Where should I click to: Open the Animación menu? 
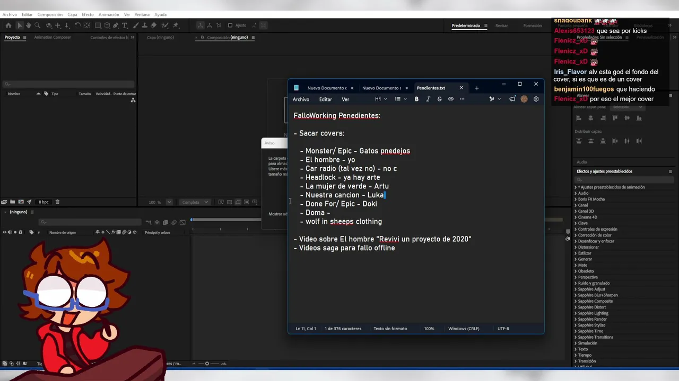click(109, 15)
